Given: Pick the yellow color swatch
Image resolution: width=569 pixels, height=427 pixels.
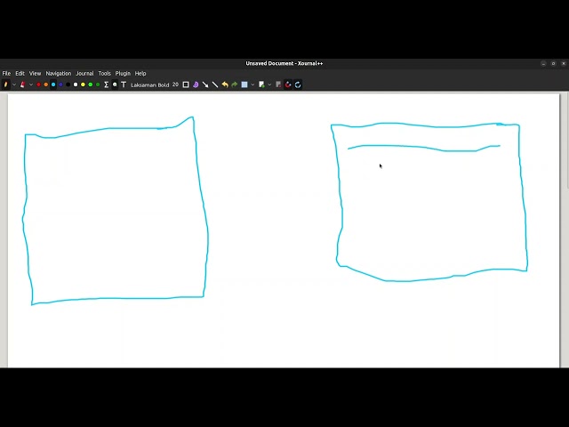Looking at the screenshot, I should (x=83, y=85).
